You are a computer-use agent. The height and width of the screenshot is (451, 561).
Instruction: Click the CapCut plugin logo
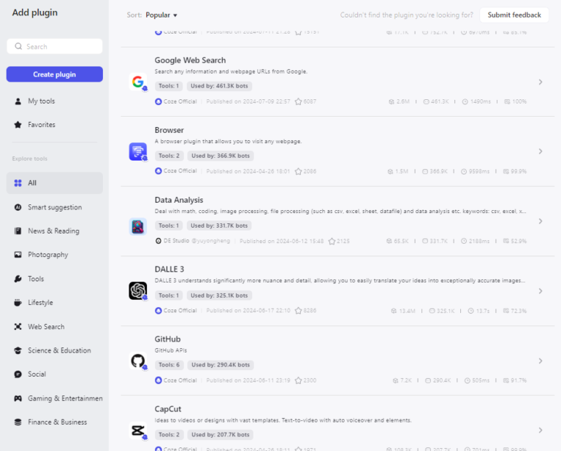(x=137, y=430)
